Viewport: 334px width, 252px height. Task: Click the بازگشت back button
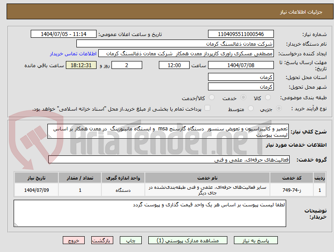102,240
